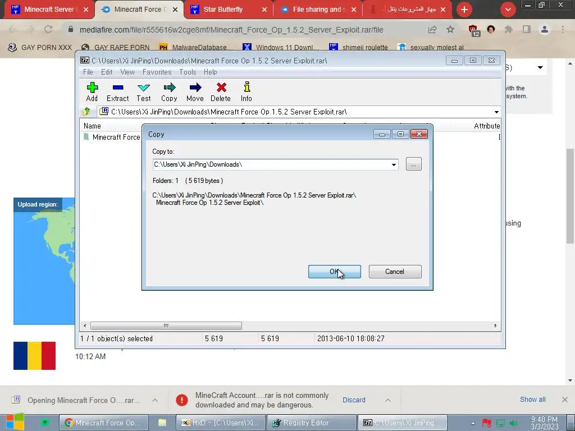Switch to the Star Butterfly browser tab
Viewport: 575px width, 431px height.
coord(227,10)
